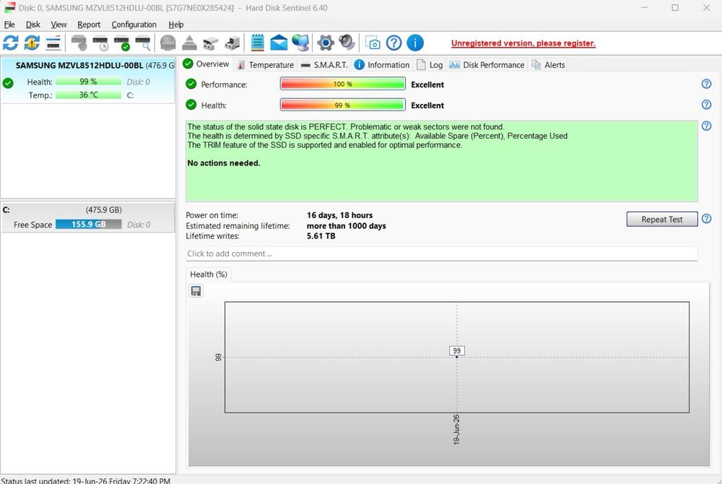Open the Help menu

click(176, 25)
